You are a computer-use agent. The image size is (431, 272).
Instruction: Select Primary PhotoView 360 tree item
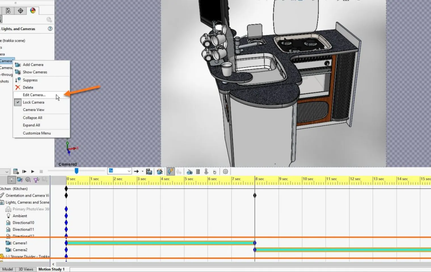[x=31, y=209]
